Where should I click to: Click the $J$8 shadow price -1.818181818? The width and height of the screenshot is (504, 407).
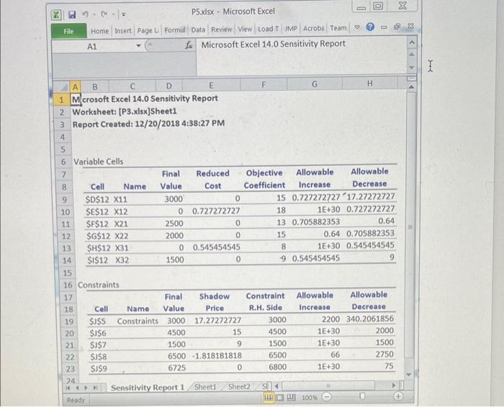coord(217,356)
